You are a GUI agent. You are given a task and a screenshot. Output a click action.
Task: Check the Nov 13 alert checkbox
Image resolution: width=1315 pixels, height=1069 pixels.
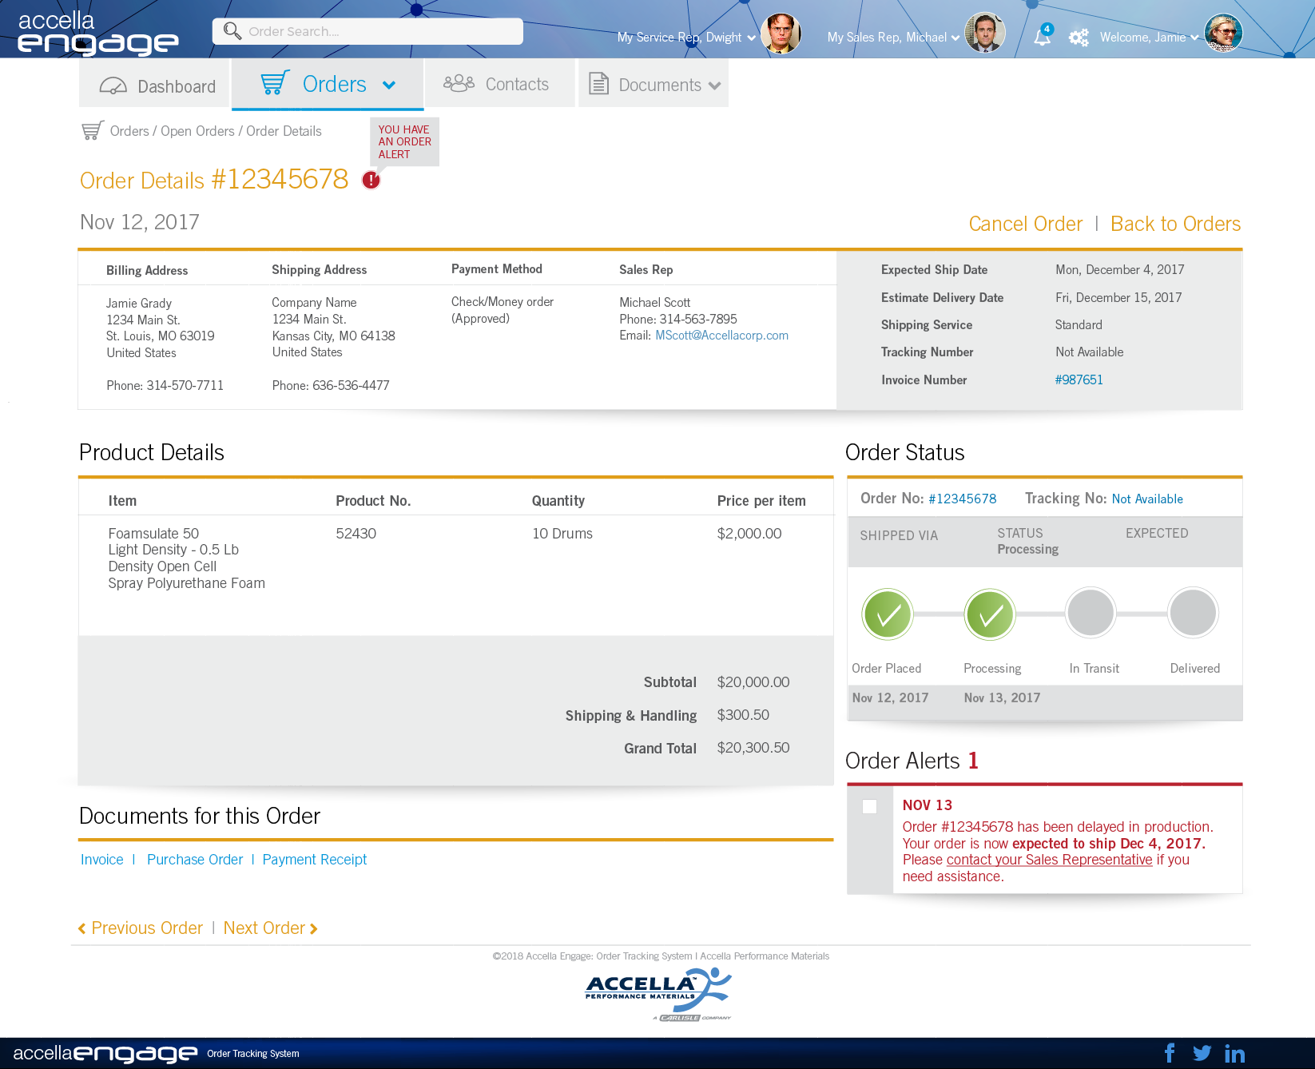click(870, 806)
